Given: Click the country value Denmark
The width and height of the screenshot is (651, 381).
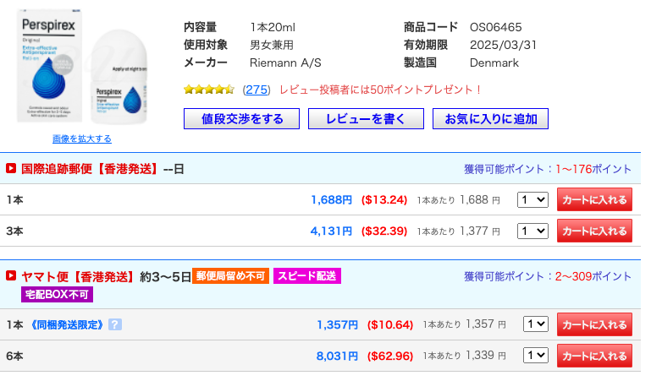Looking at the screenshot, I should [494, 63].
